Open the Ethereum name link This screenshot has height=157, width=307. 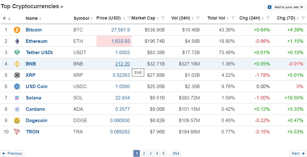coord(36,41)
